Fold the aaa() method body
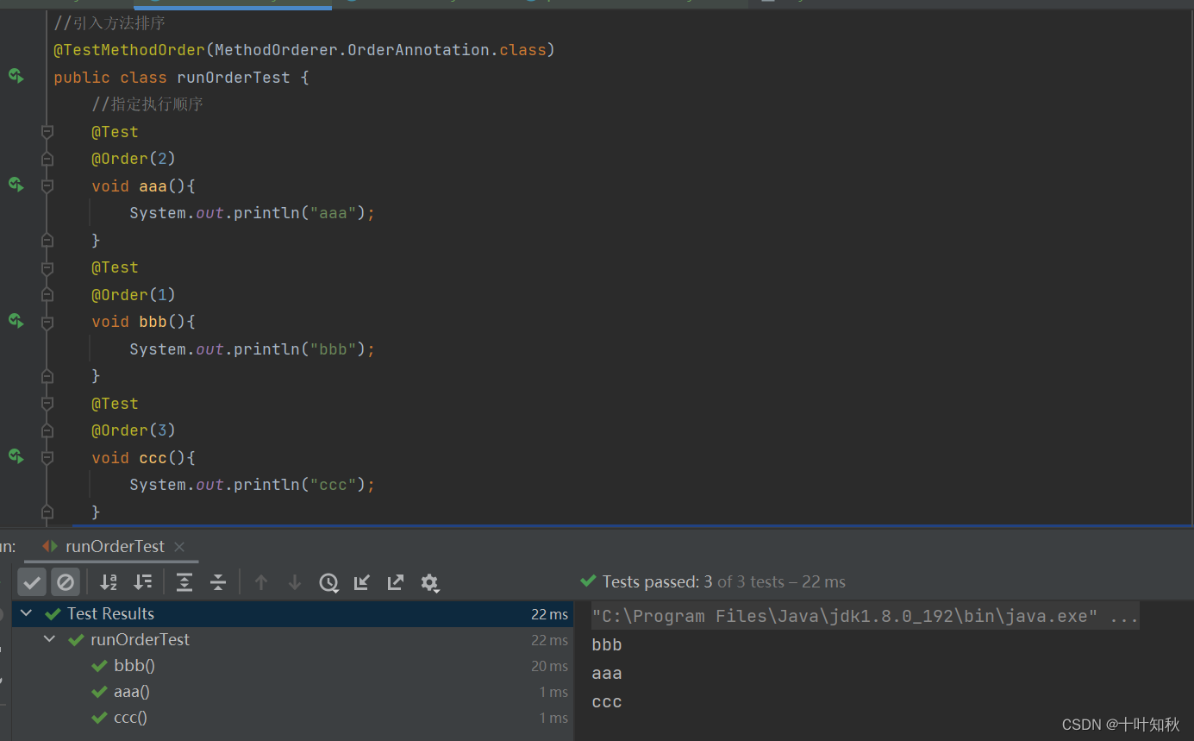This screenshot has width=1194, height=741. coord(47,185)
